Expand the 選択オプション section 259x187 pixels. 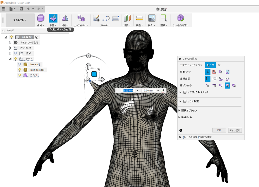click(179, 110)
